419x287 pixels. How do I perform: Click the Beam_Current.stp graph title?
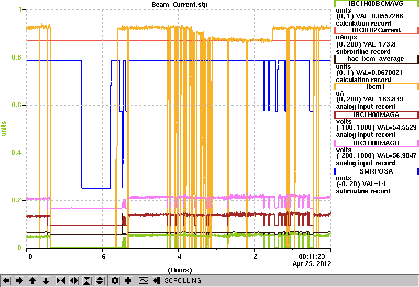[179, 5]
